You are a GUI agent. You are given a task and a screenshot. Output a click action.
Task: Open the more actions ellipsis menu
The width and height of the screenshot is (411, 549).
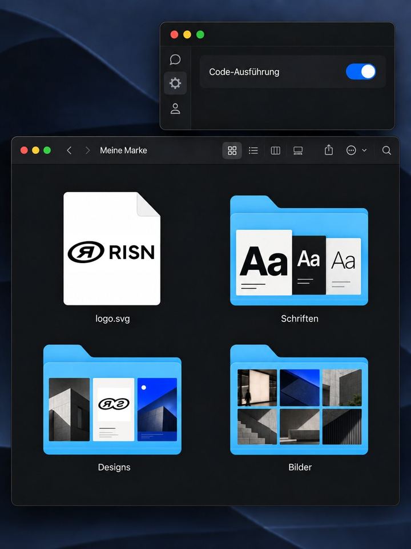(351, 150)
